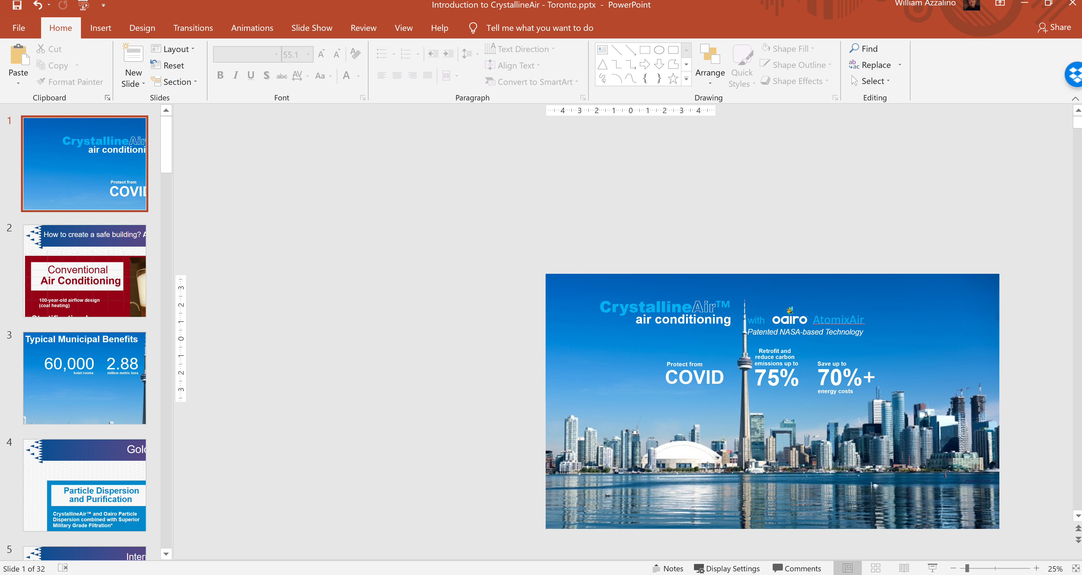The width and height of the screenshot is (1082, 575).
Task: Click the Format Painter brush
Action: click(x=41, y=81)
